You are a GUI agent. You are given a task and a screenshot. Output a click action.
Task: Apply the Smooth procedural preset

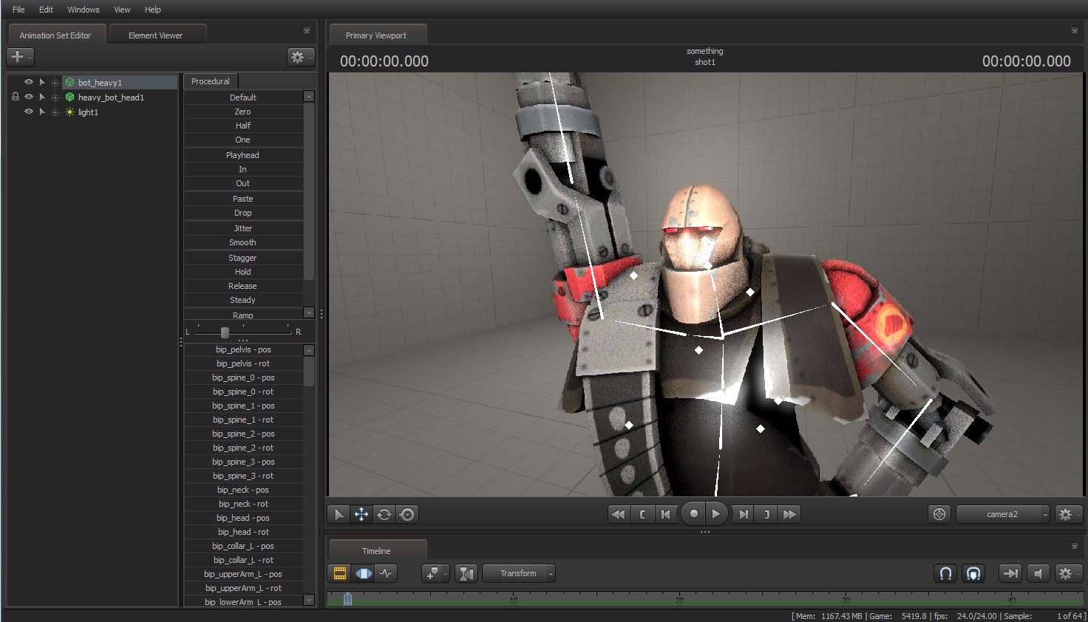pyautogui.click(x=242, y=242)
